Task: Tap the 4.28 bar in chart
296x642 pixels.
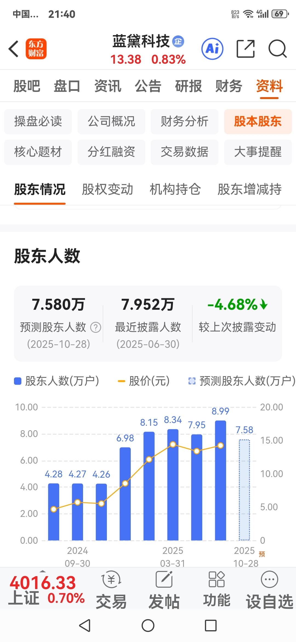Action: [x=53, y=512]
